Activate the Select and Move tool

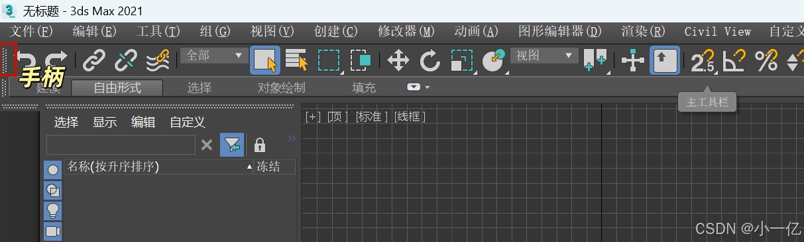tap(398, 61)
